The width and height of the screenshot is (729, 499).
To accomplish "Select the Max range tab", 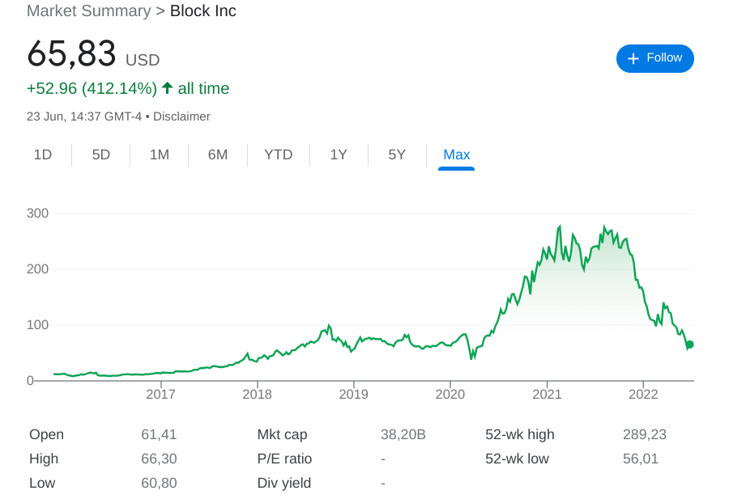I will point(457,154).
